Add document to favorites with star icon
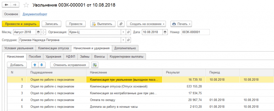 (26, 5)
